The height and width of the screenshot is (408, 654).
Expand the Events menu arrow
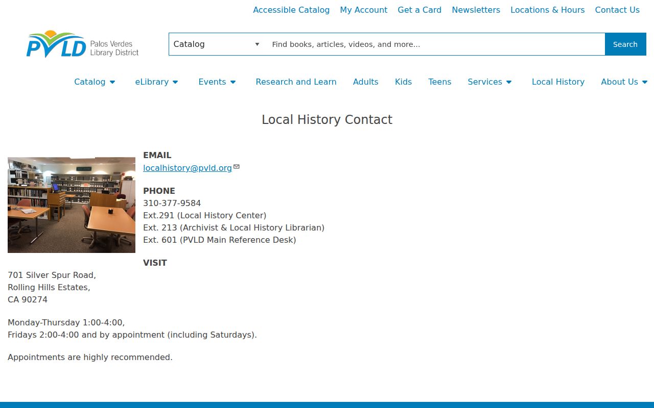click(233, 82)
